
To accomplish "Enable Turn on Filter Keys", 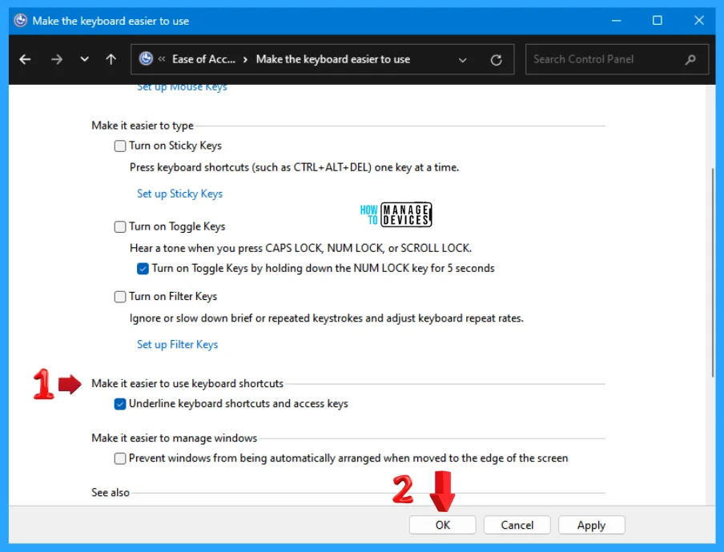I will pos(120,297).
